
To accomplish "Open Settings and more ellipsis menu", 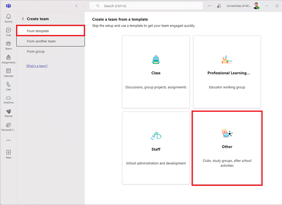I will pos(209,6).
